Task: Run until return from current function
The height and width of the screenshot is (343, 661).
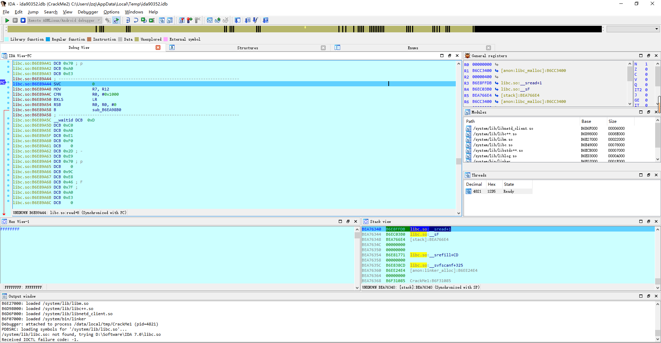Action: (144, 20)
